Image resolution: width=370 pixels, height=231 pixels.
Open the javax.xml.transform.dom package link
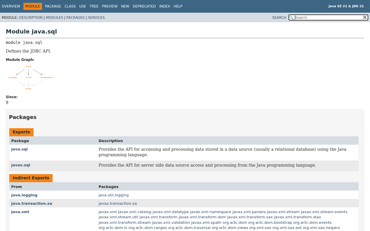pyautogui.click(x=202, y=217)
